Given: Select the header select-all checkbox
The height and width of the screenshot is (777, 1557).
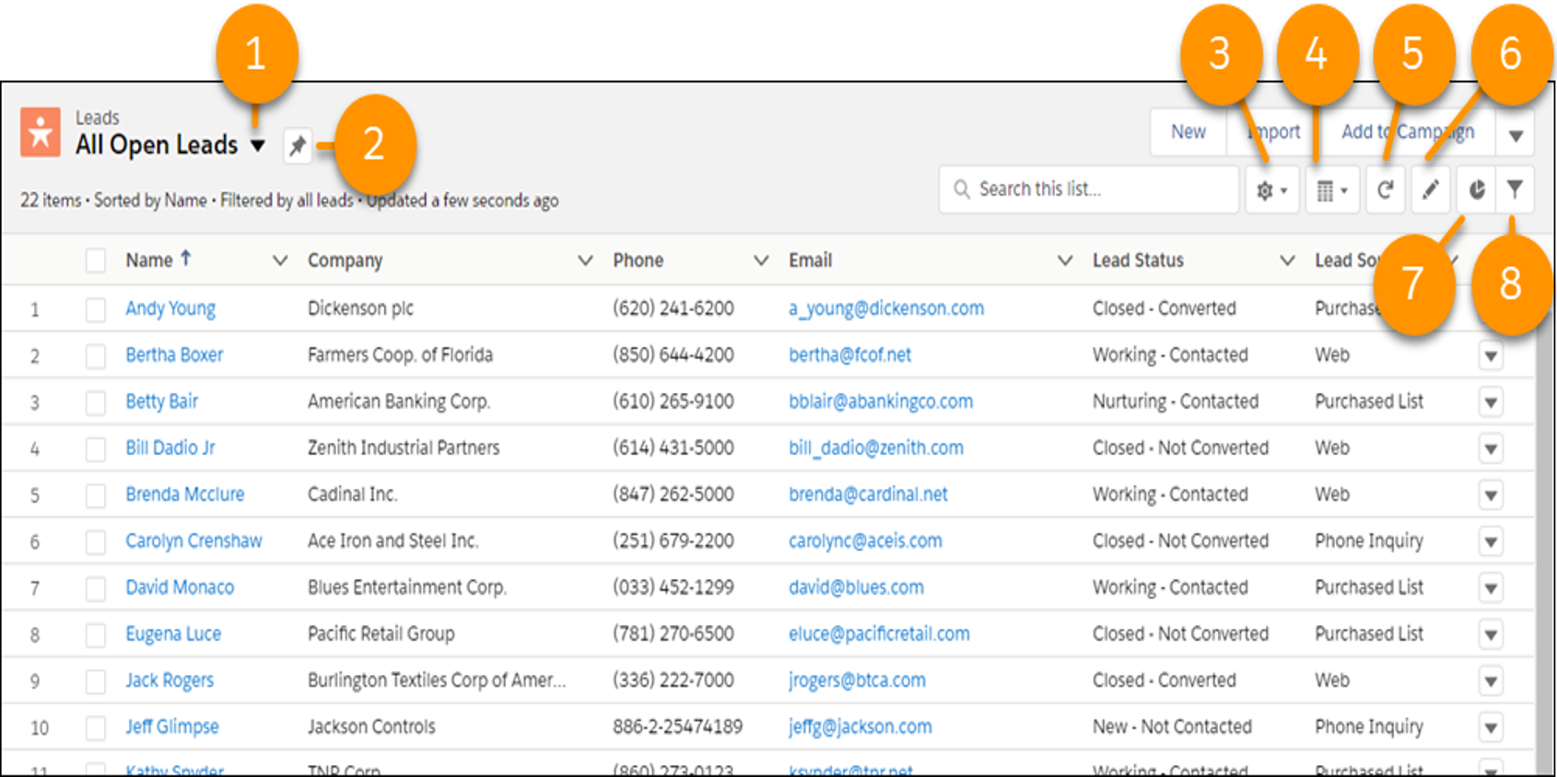Looking at the screenshot, I should click(96, 261).
